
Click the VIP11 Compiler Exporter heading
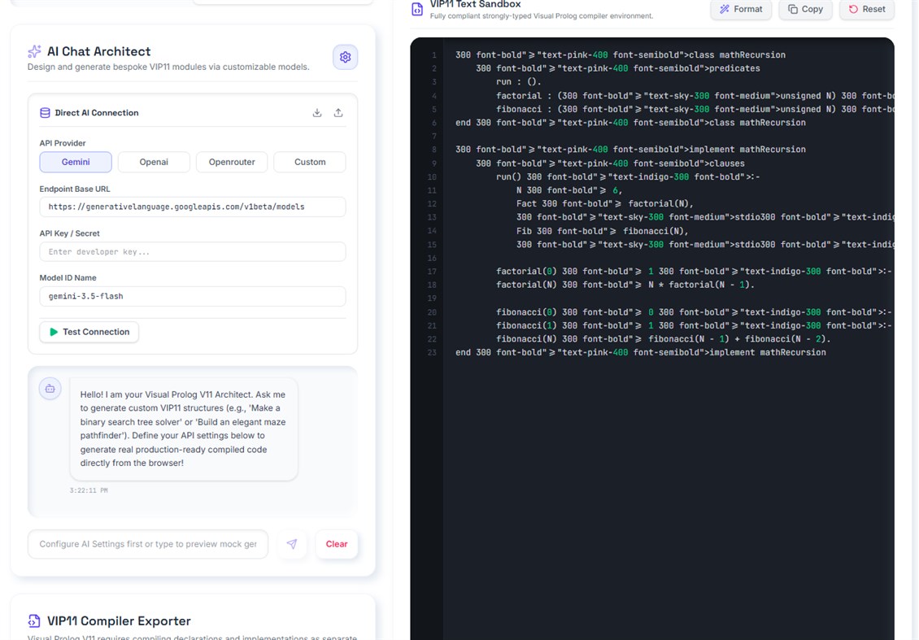pos(119,620)
